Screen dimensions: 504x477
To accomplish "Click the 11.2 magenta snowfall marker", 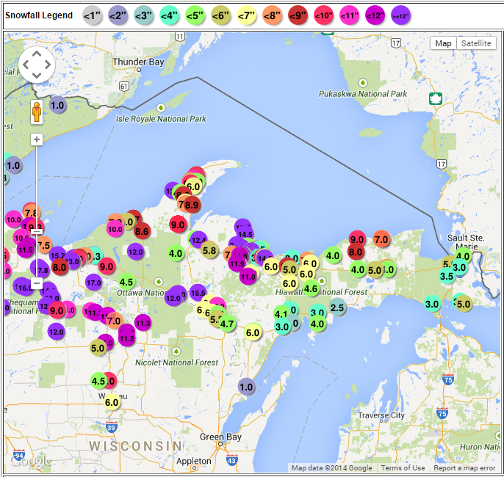I will coord(127,338).
